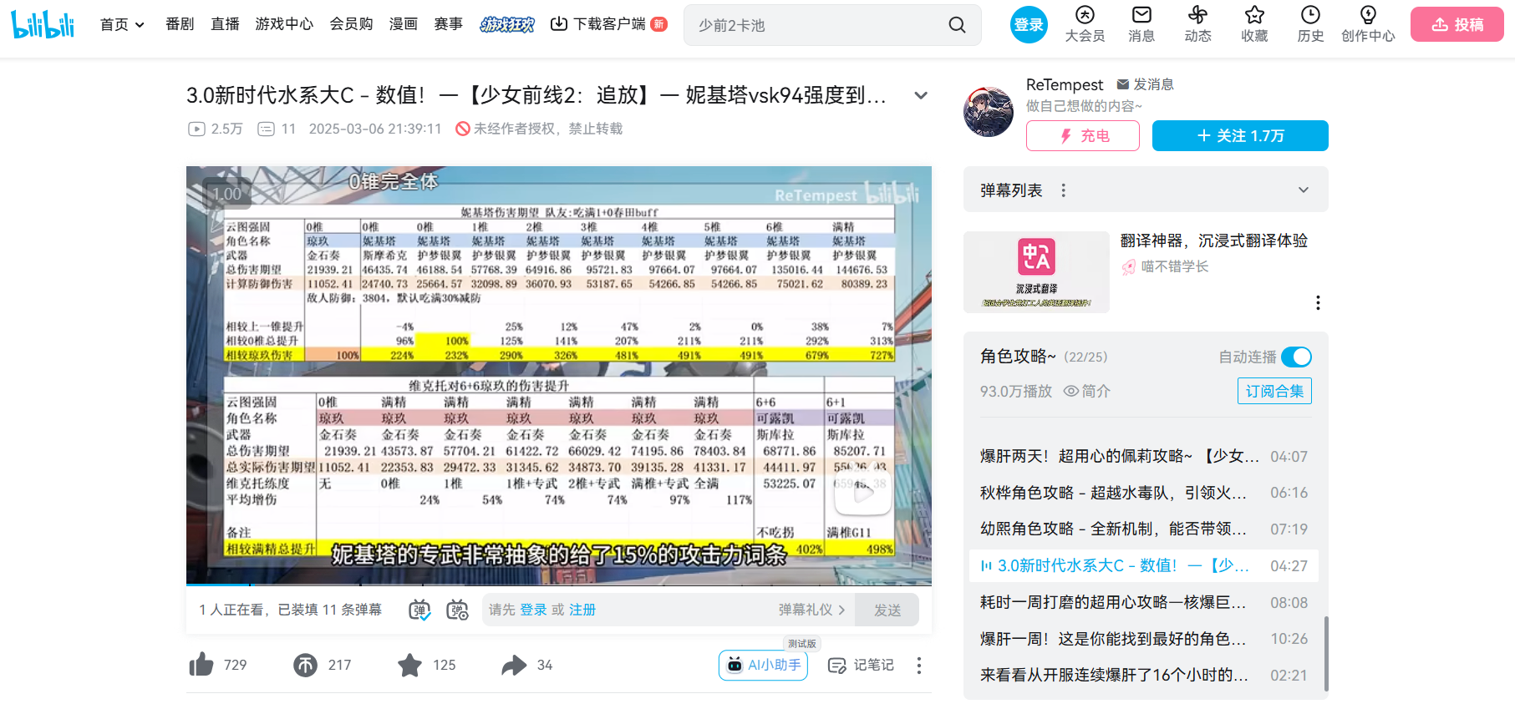Click the video progress bar
Viewport: 1515px width, 704px height.
(x=558, y=584)
